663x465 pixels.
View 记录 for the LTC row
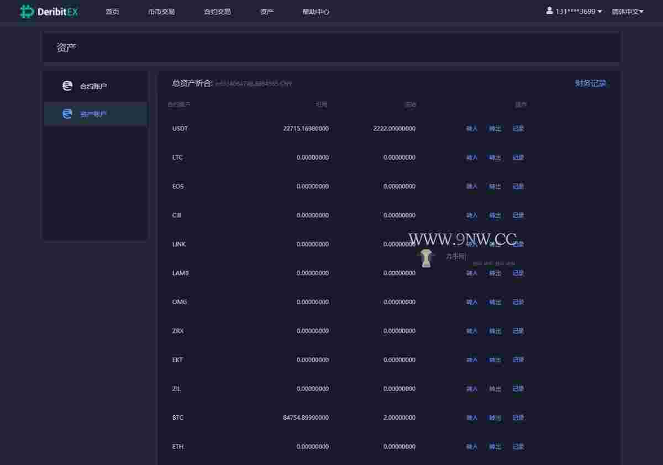518,157
